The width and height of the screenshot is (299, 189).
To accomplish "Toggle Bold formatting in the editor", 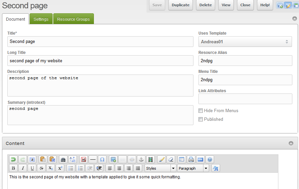I will coord(13,168).
